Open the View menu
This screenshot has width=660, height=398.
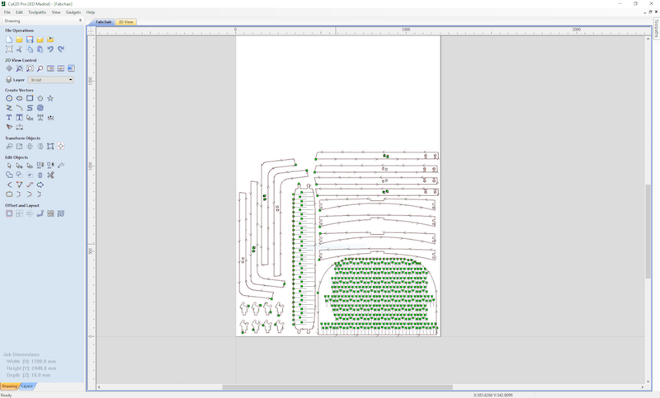[x=56, y=12]
